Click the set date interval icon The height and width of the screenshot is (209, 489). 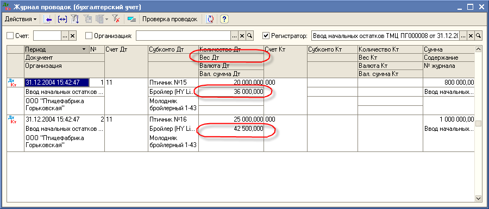(x=62, y=20)
